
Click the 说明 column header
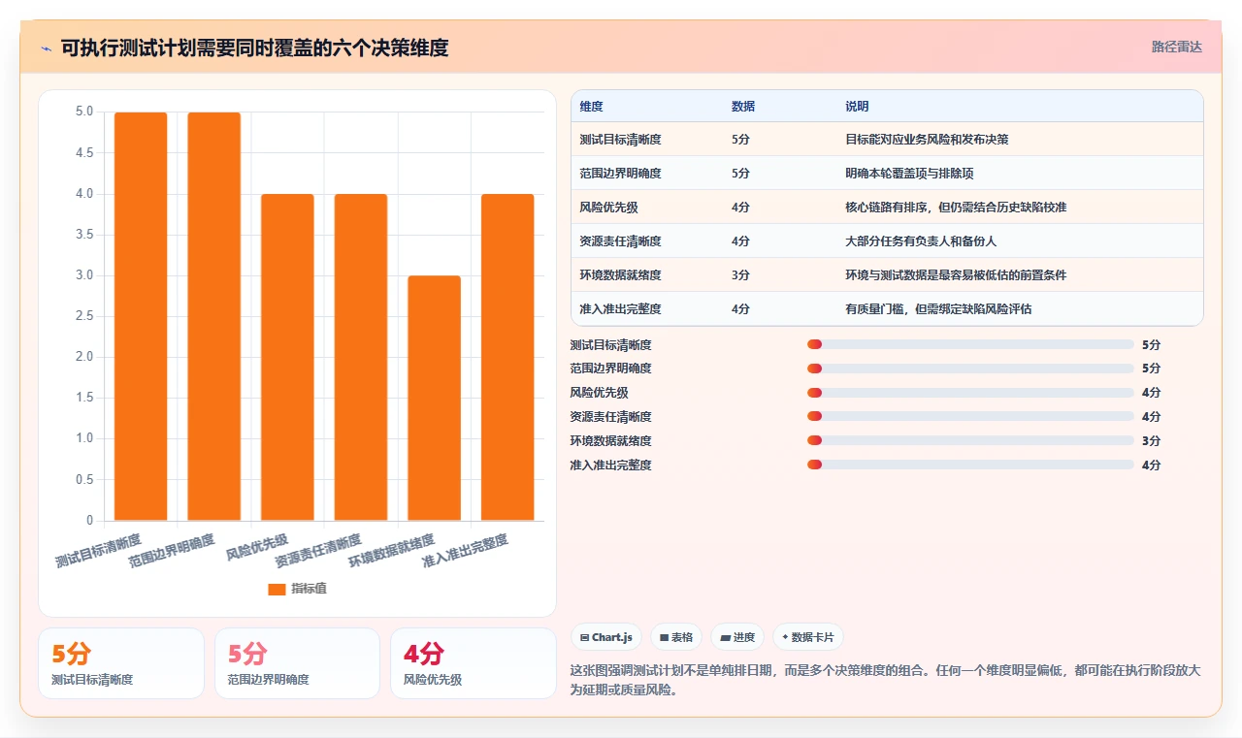pyautogui.click(x=857, y=107)
